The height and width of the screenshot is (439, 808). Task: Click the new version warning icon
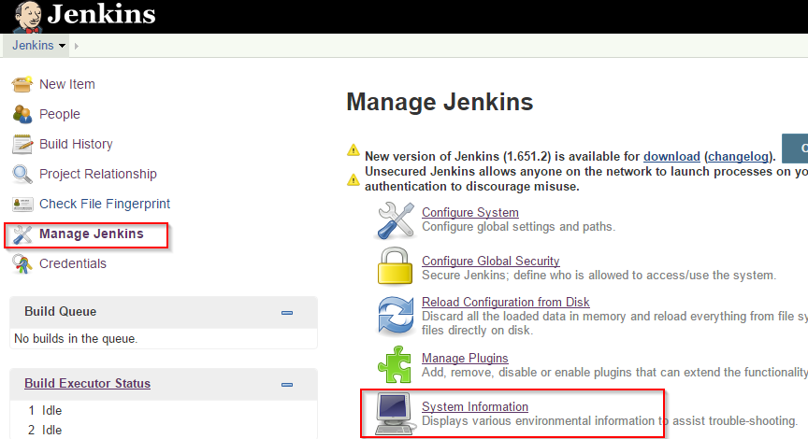coord(353,150)
